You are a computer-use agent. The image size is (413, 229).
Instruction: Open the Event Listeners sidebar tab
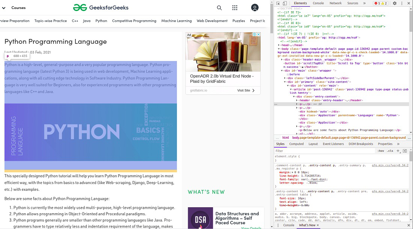pyautogui.click(x=333, y=144)
